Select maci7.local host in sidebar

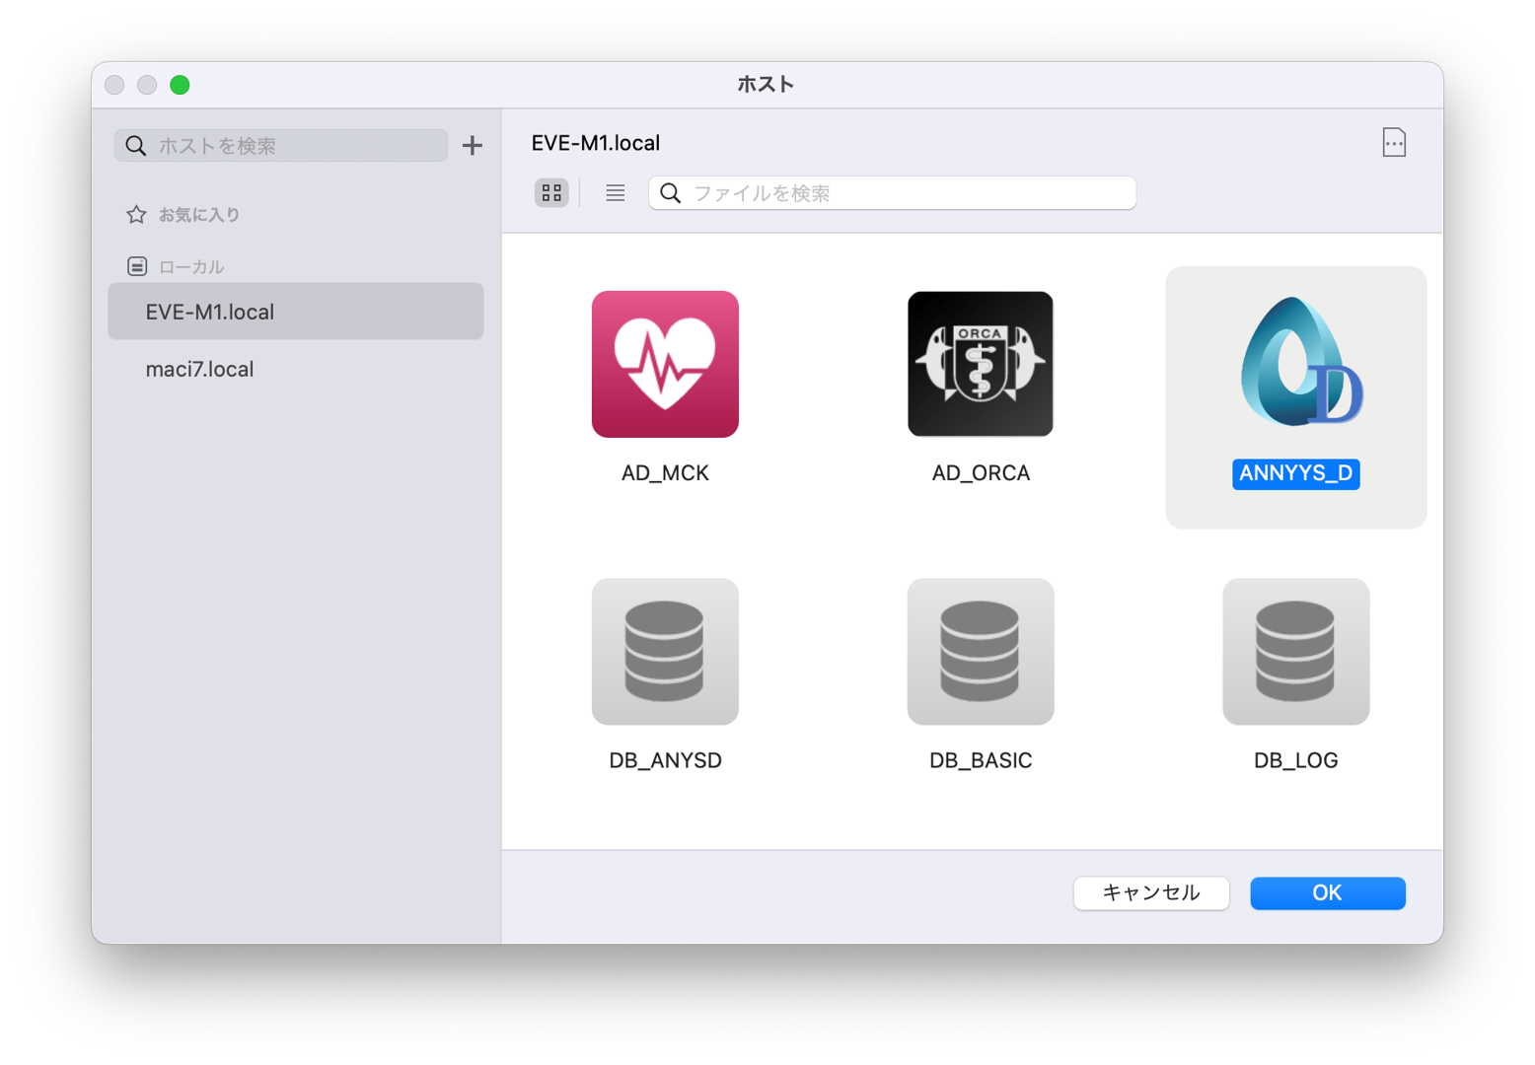296,369
